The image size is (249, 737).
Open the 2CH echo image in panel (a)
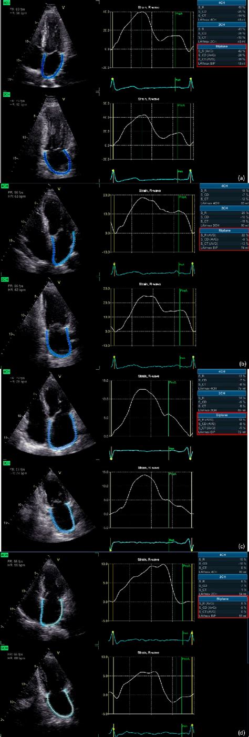click(x=50, y=137)
